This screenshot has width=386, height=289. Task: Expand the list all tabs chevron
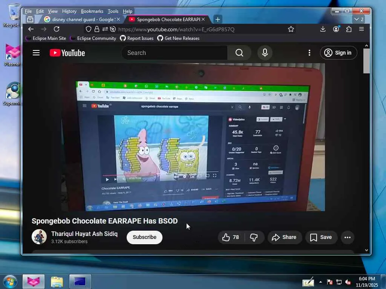359,19
